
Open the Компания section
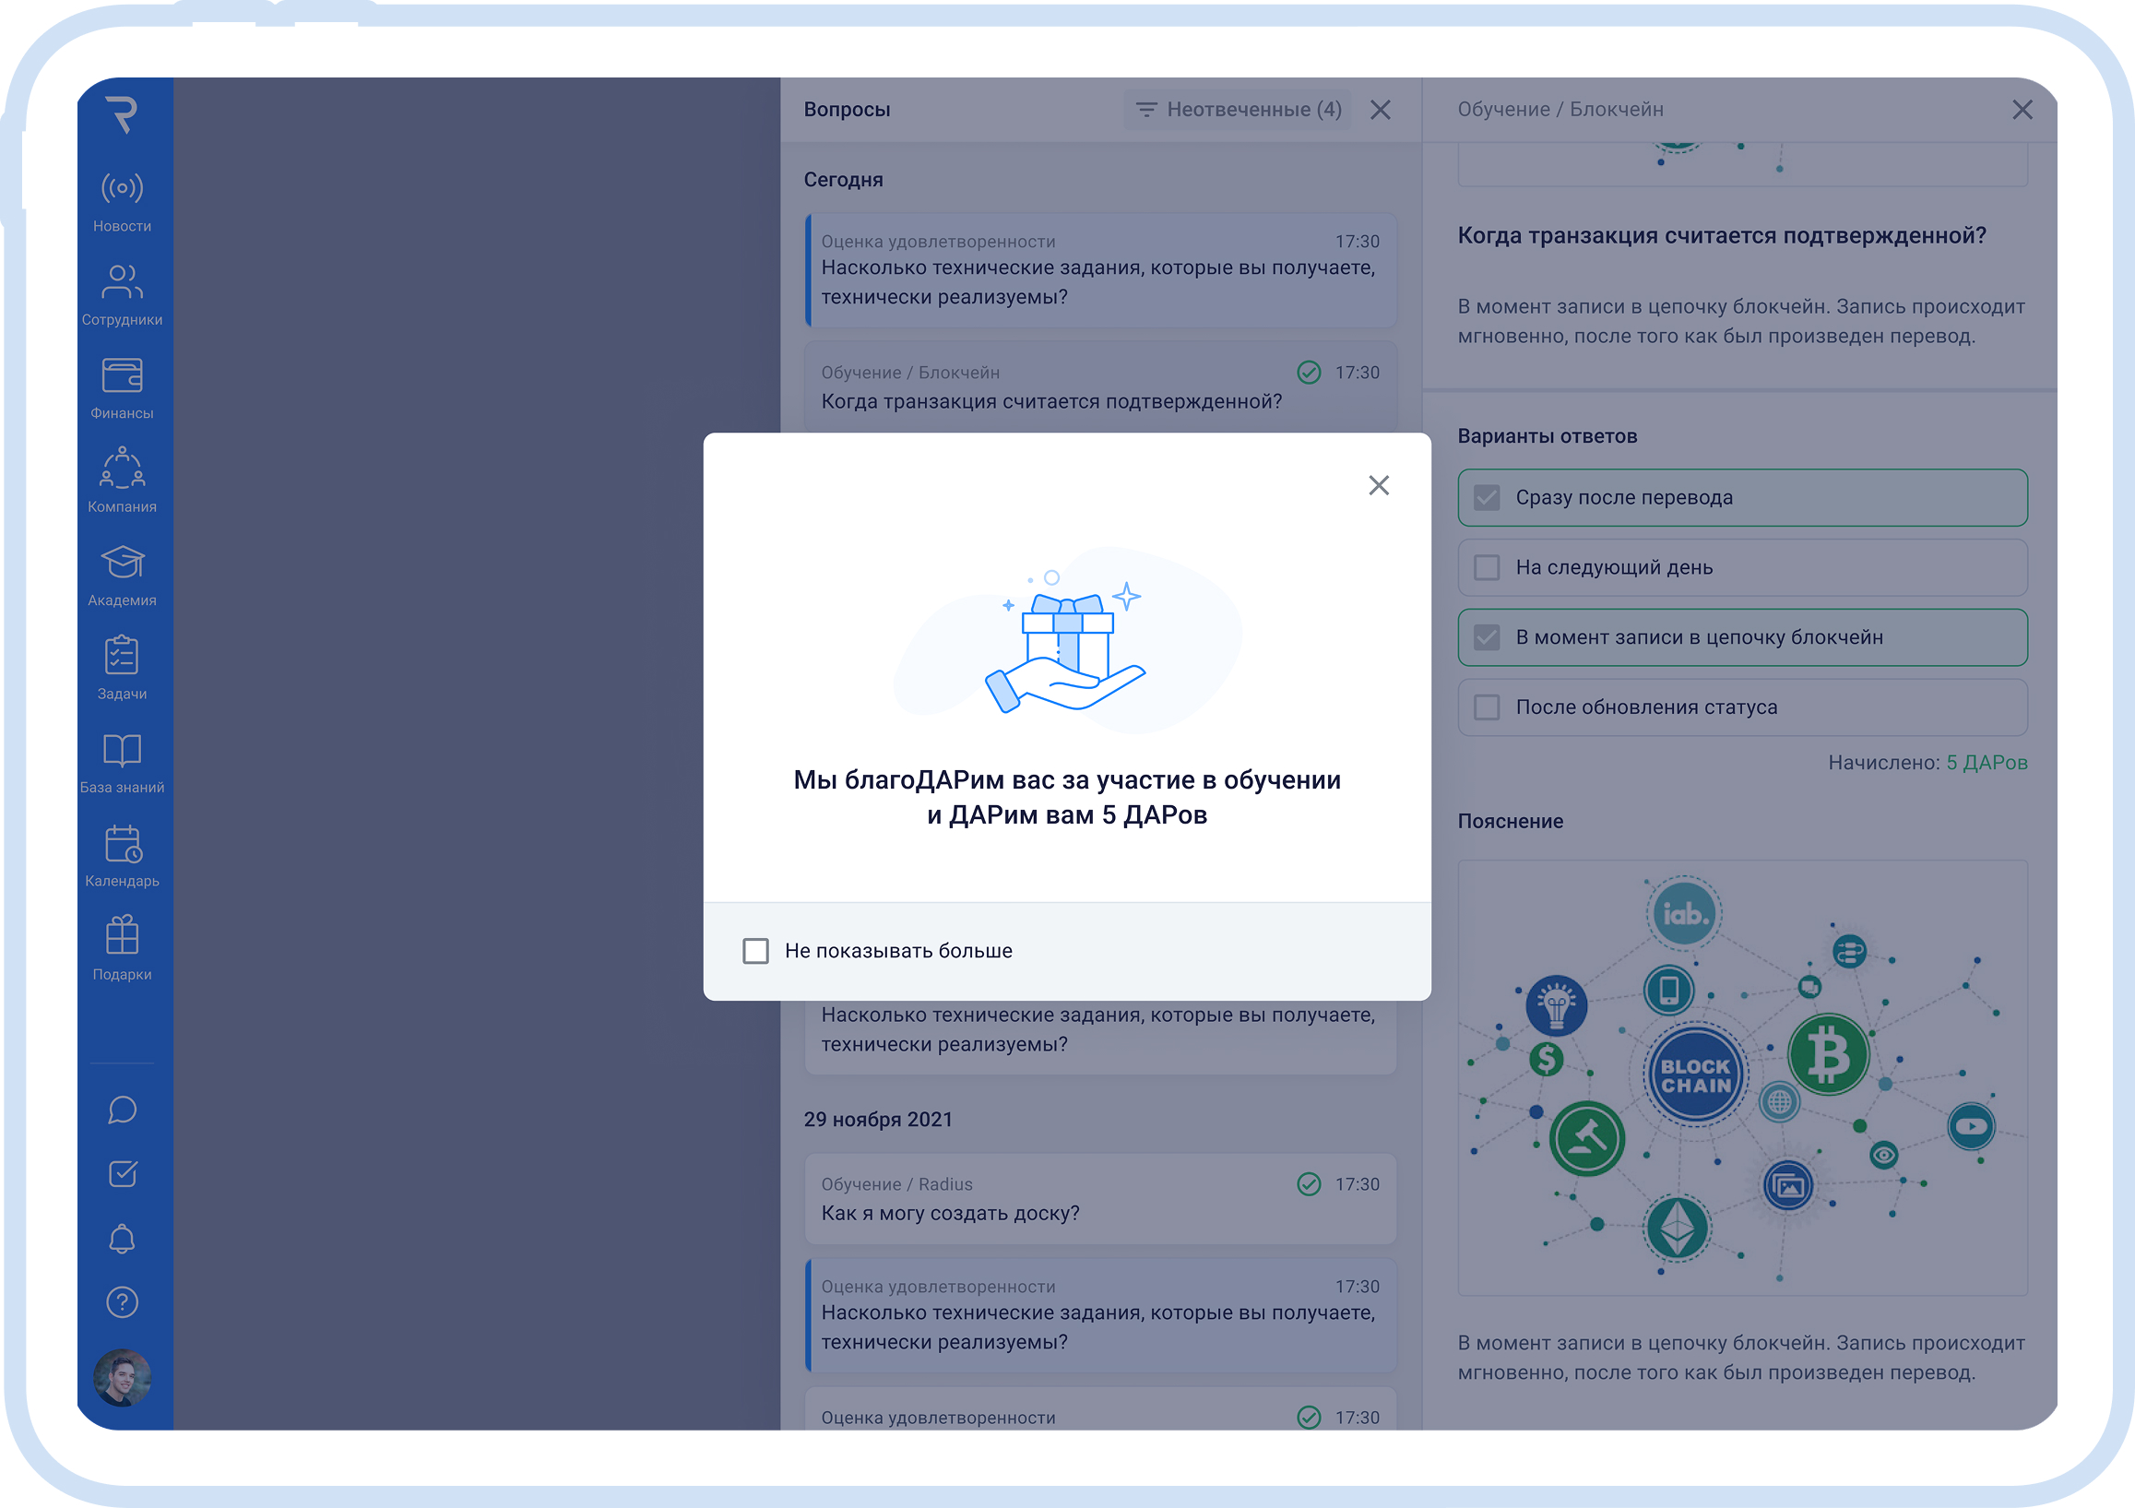pos(122,481)
